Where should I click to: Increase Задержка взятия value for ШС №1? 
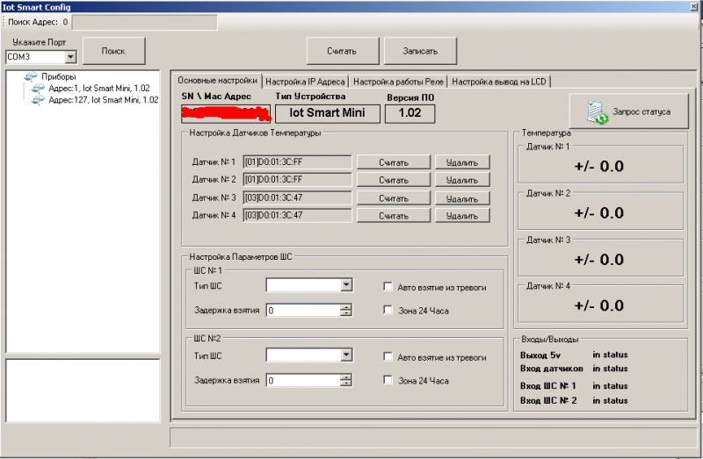(x=345, y=307)
